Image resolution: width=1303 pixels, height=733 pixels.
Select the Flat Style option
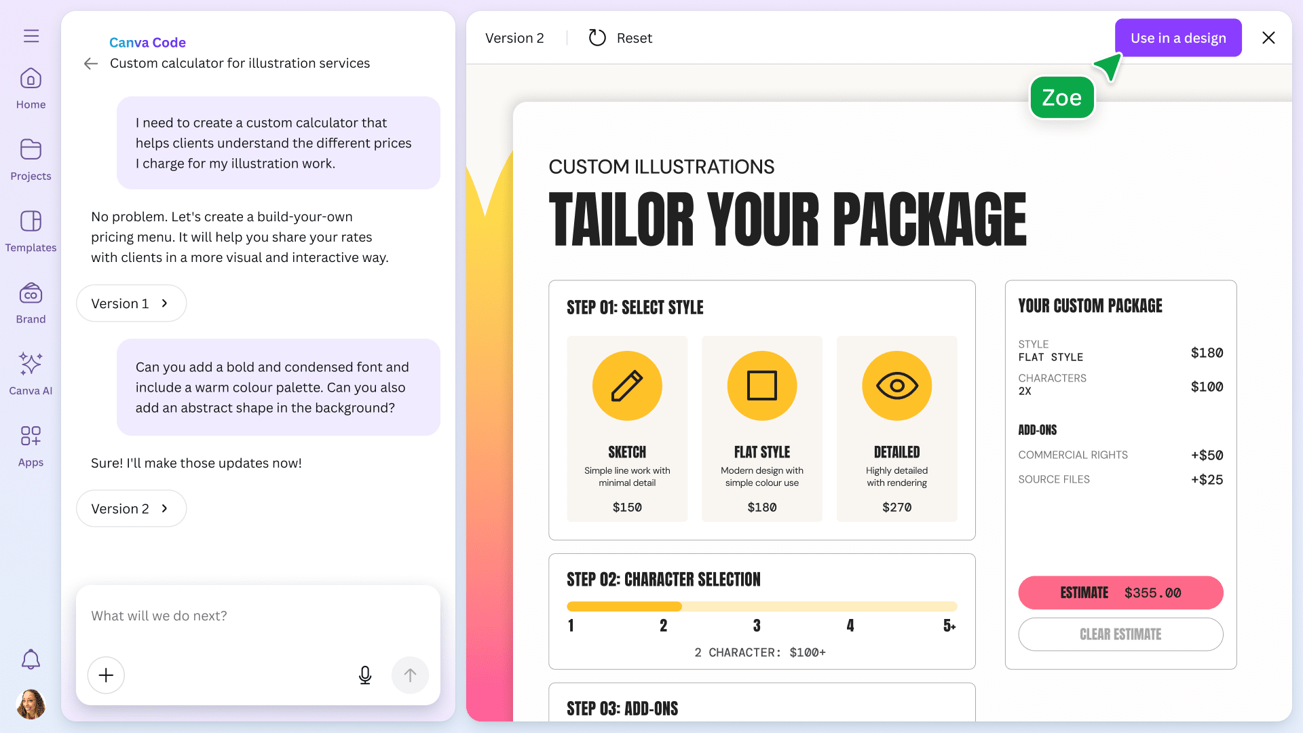761,429
